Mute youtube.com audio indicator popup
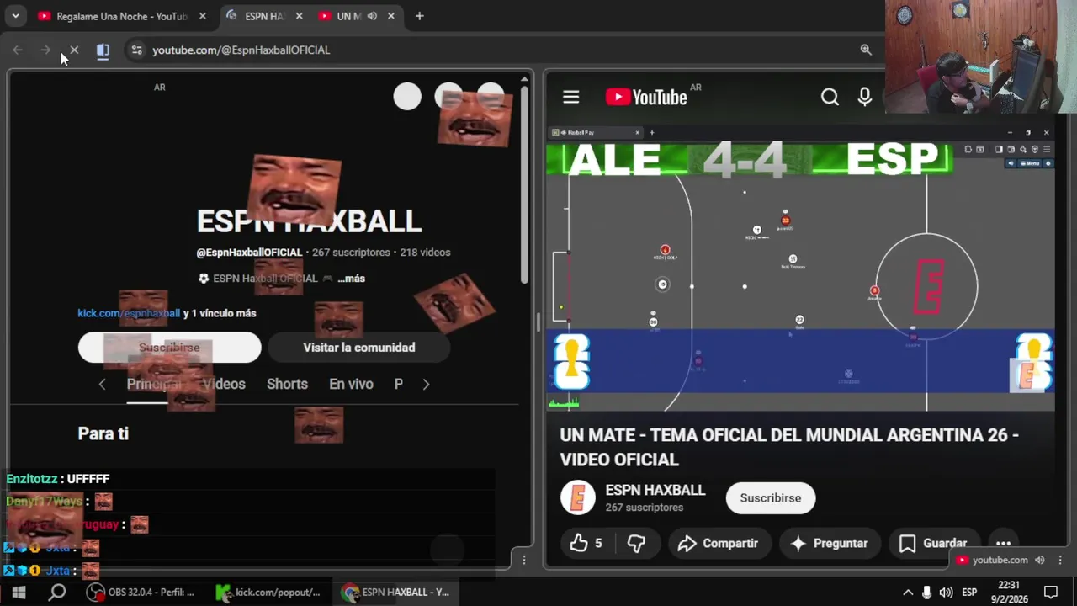The image size is (1077, 606). click(1040, 560)
